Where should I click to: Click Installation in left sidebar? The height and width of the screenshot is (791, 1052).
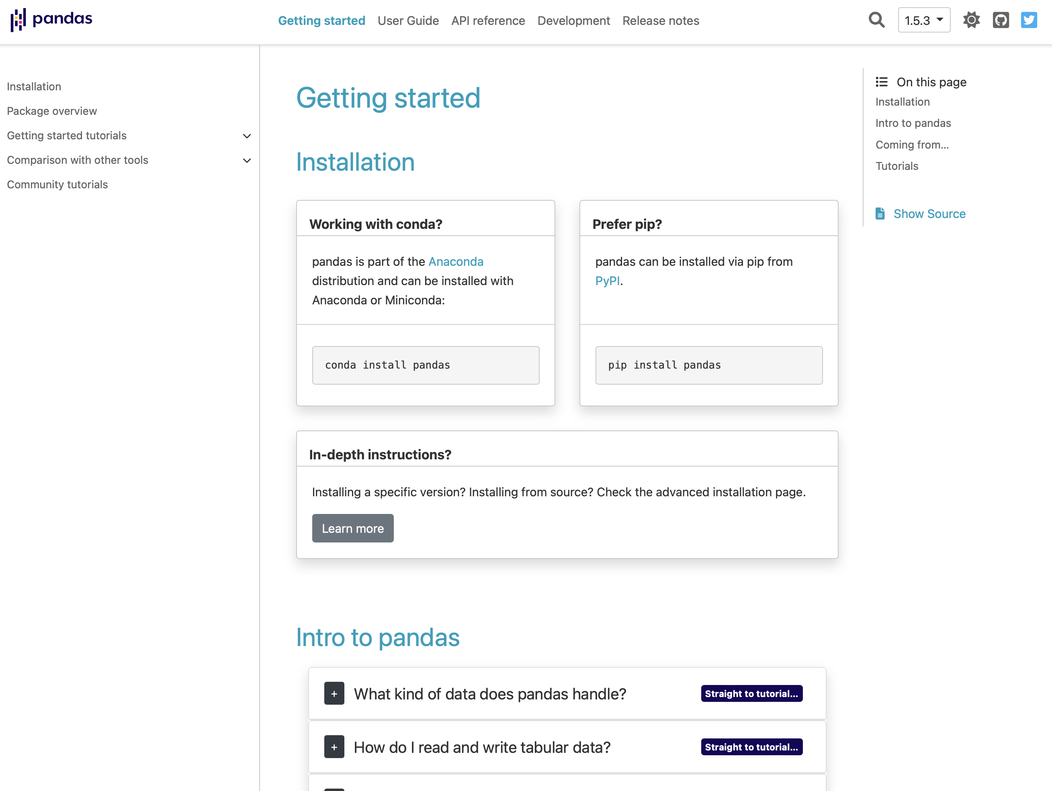pyautogui.click(x=34, y=86)
